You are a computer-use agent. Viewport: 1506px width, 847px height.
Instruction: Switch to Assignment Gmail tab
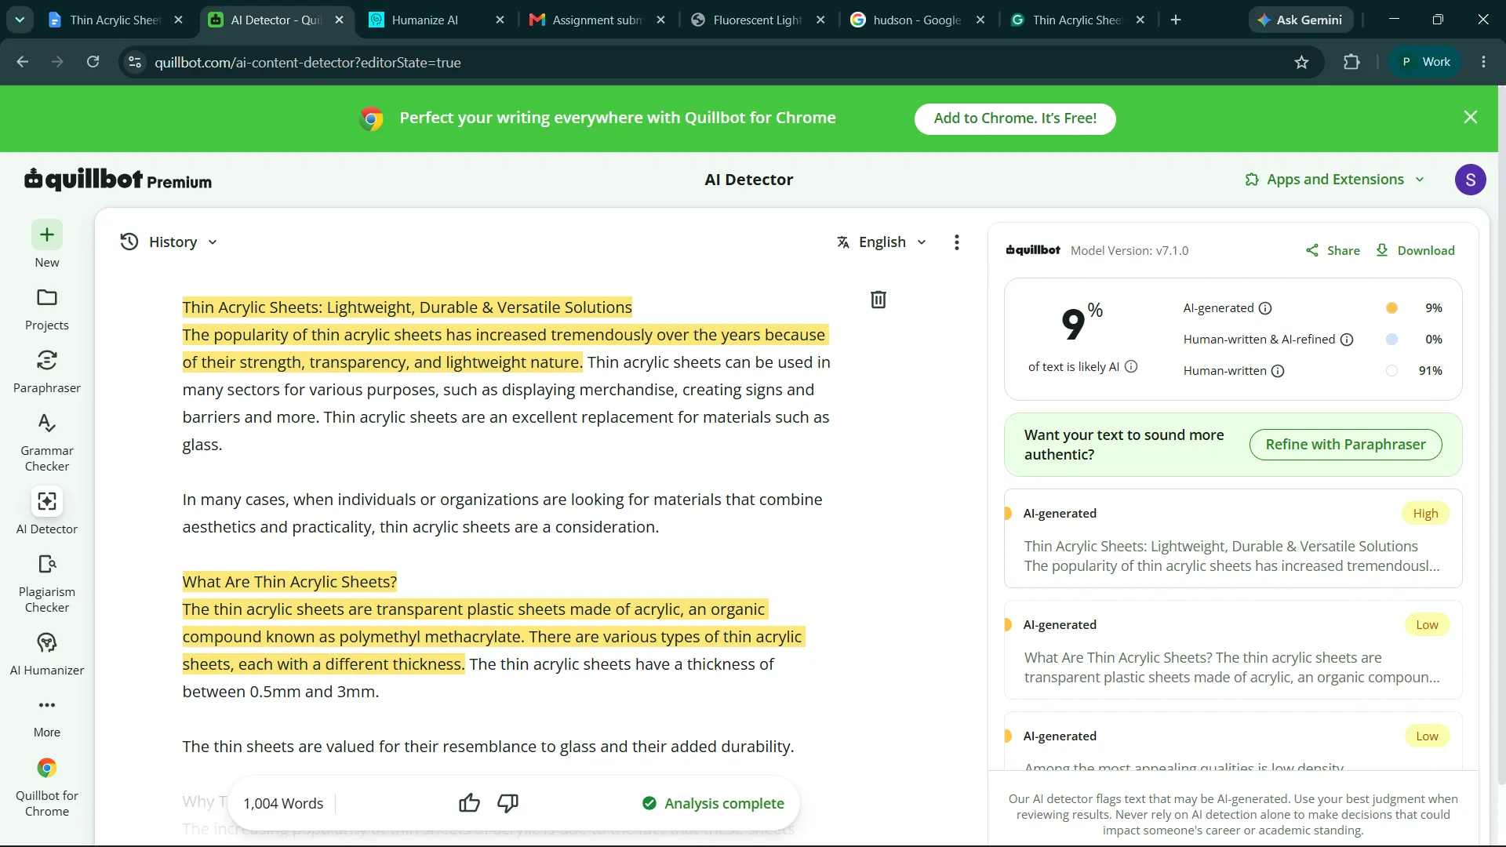coord(596,20)
